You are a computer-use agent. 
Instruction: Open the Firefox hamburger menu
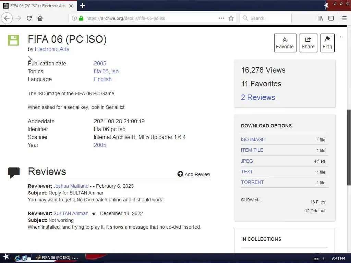(x=344, y=18)
